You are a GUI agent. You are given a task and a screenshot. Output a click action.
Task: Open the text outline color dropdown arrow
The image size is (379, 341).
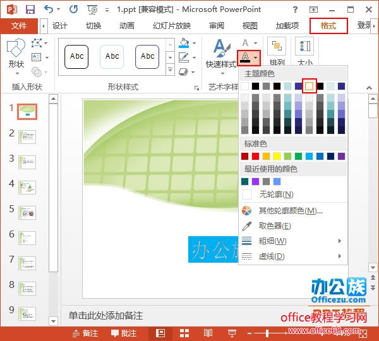tap(256, 57)
